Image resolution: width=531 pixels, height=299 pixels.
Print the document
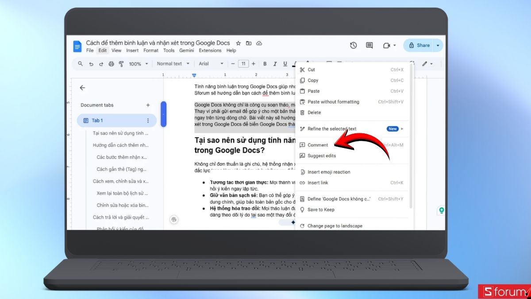point(111,64)
